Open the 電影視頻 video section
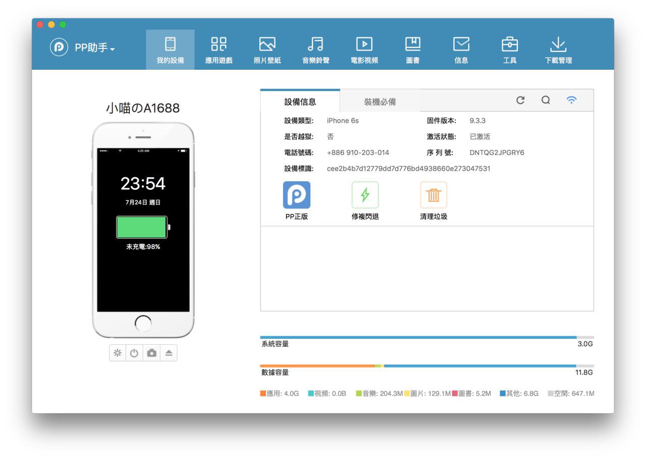Screen dimensions: 646x459 (x=364, y=50)
